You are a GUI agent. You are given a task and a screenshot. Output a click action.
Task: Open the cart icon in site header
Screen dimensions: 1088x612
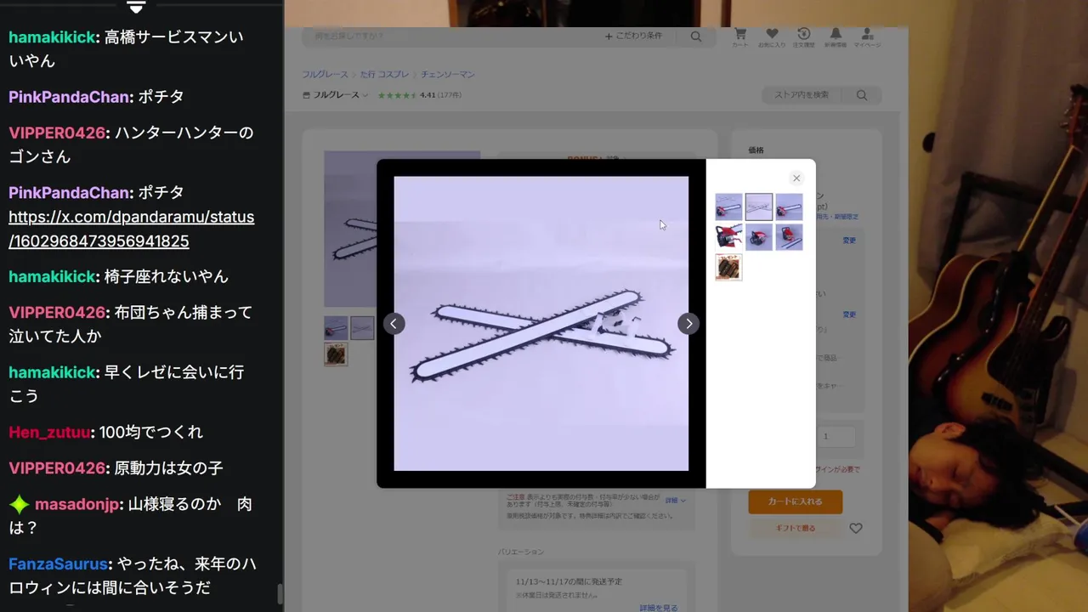(x=740, y=37)
